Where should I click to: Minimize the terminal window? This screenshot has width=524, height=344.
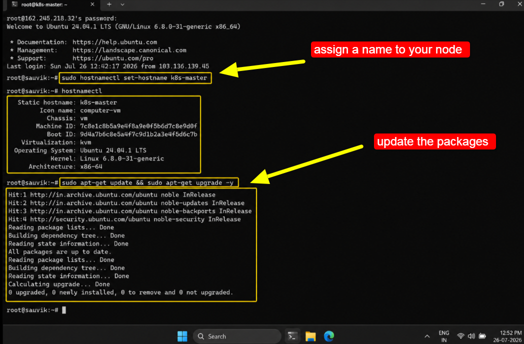pyautogui.click(x=483, y=4)
